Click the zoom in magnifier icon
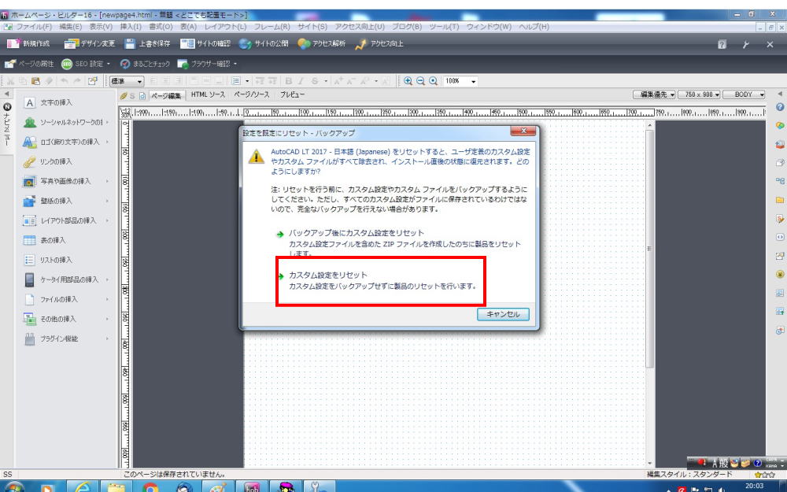This screenshot has width=787, height=492. 408,81
